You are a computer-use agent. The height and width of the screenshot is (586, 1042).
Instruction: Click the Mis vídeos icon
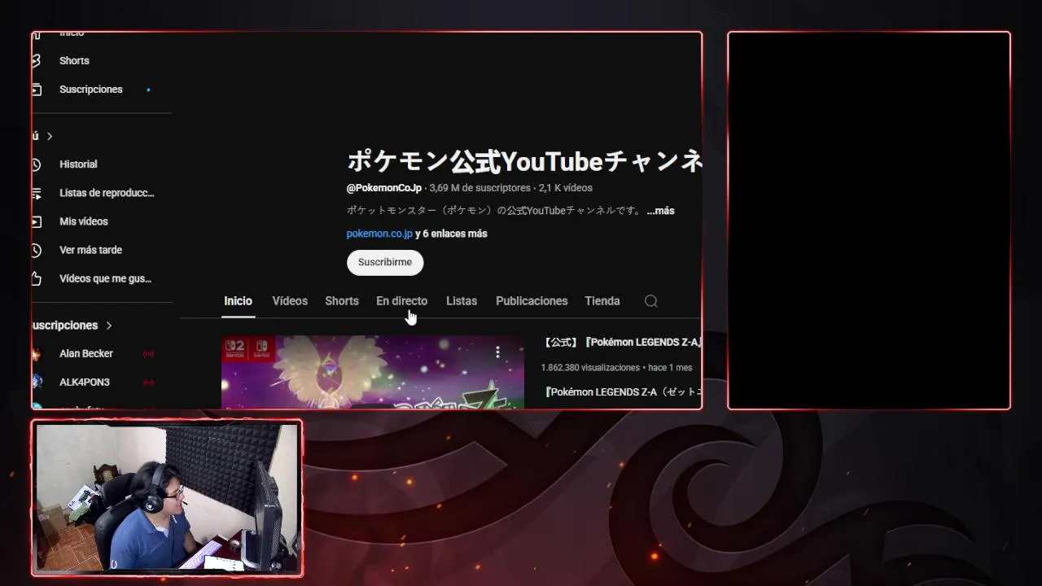[36, 221]
